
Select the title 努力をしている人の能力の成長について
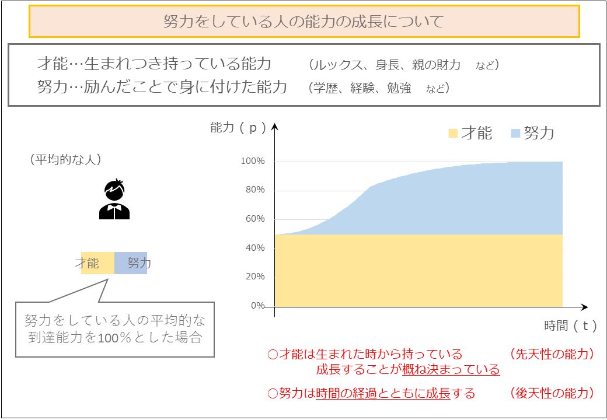coord(304,22)
